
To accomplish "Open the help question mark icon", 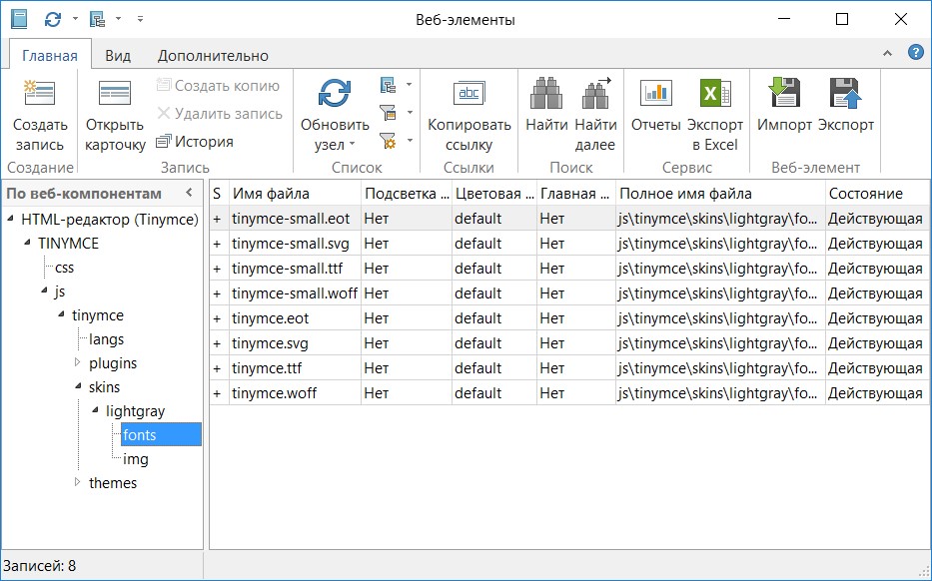I will [915, 53].
